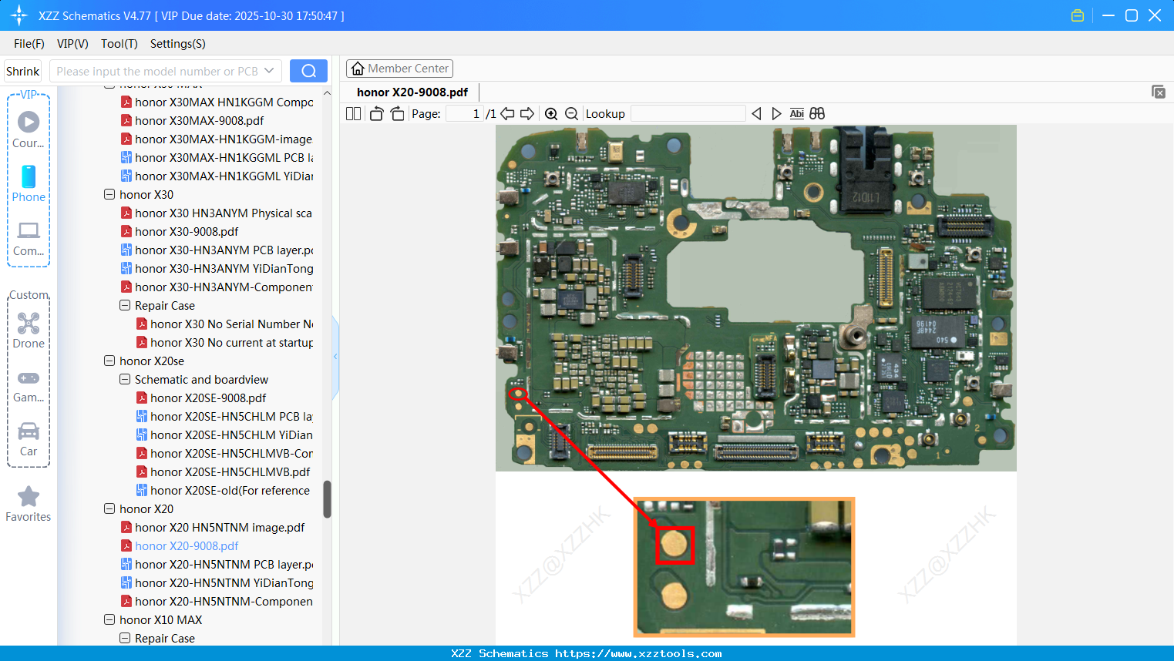Image resolution: width=1174 pixels, height=661 pixels.
Task: Open honor X20 HN5NTNM image.pdf
Action: click(220, 528)
